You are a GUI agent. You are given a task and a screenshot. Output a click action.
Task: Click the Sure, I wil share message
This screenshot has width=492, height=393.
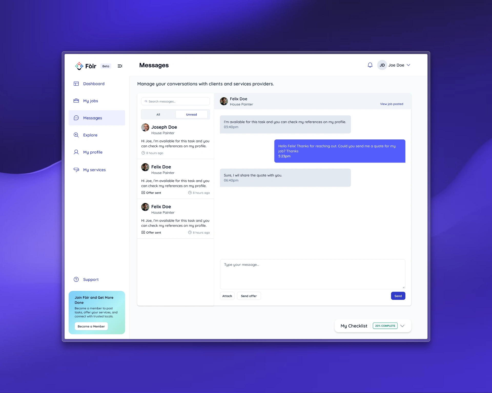[x=285, y=178]
